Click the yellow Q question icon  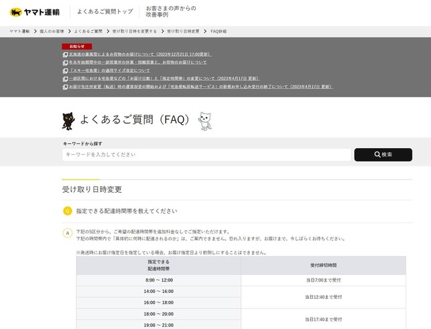(x=67, y=211)
